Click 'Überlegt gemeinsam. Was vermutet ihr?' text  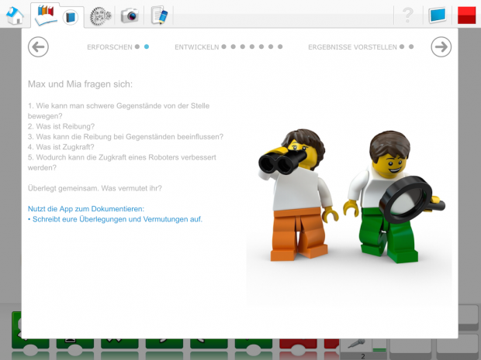pyautogui.click(x=95, y=188)
